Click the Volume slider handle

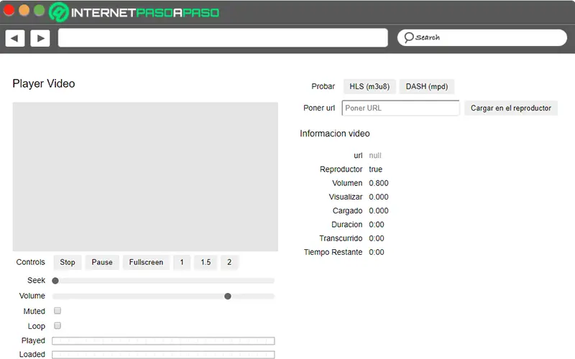[x=228, y=297]
